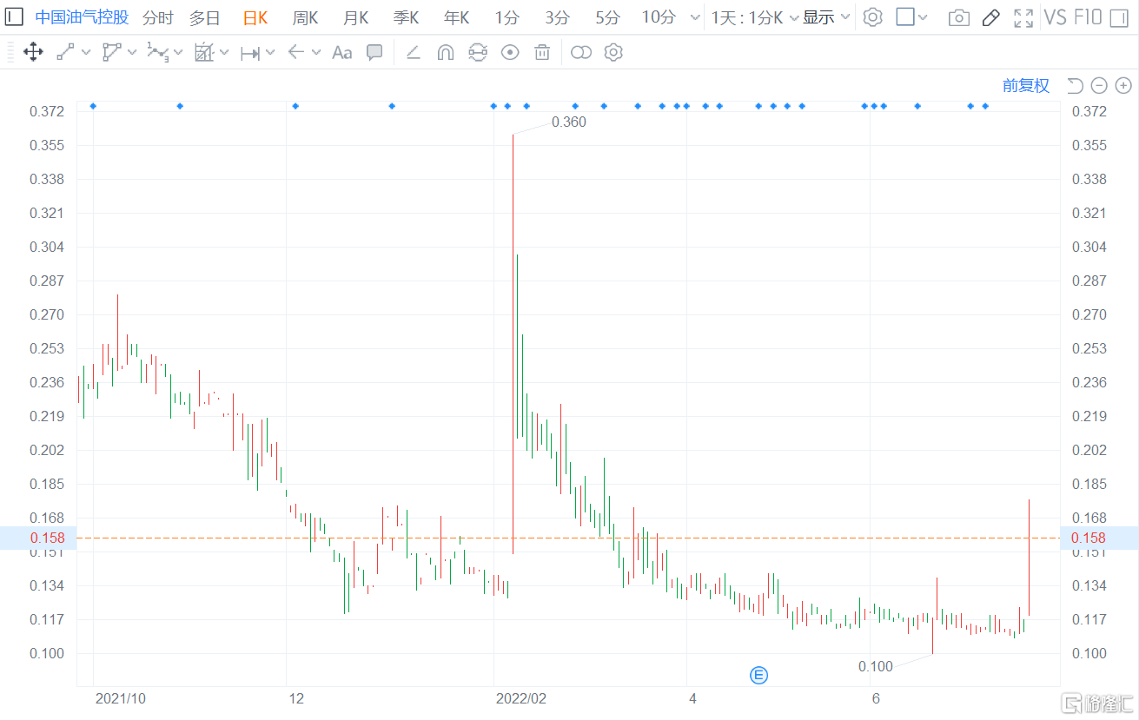Open the 1天:1分K dropdown

754,17
